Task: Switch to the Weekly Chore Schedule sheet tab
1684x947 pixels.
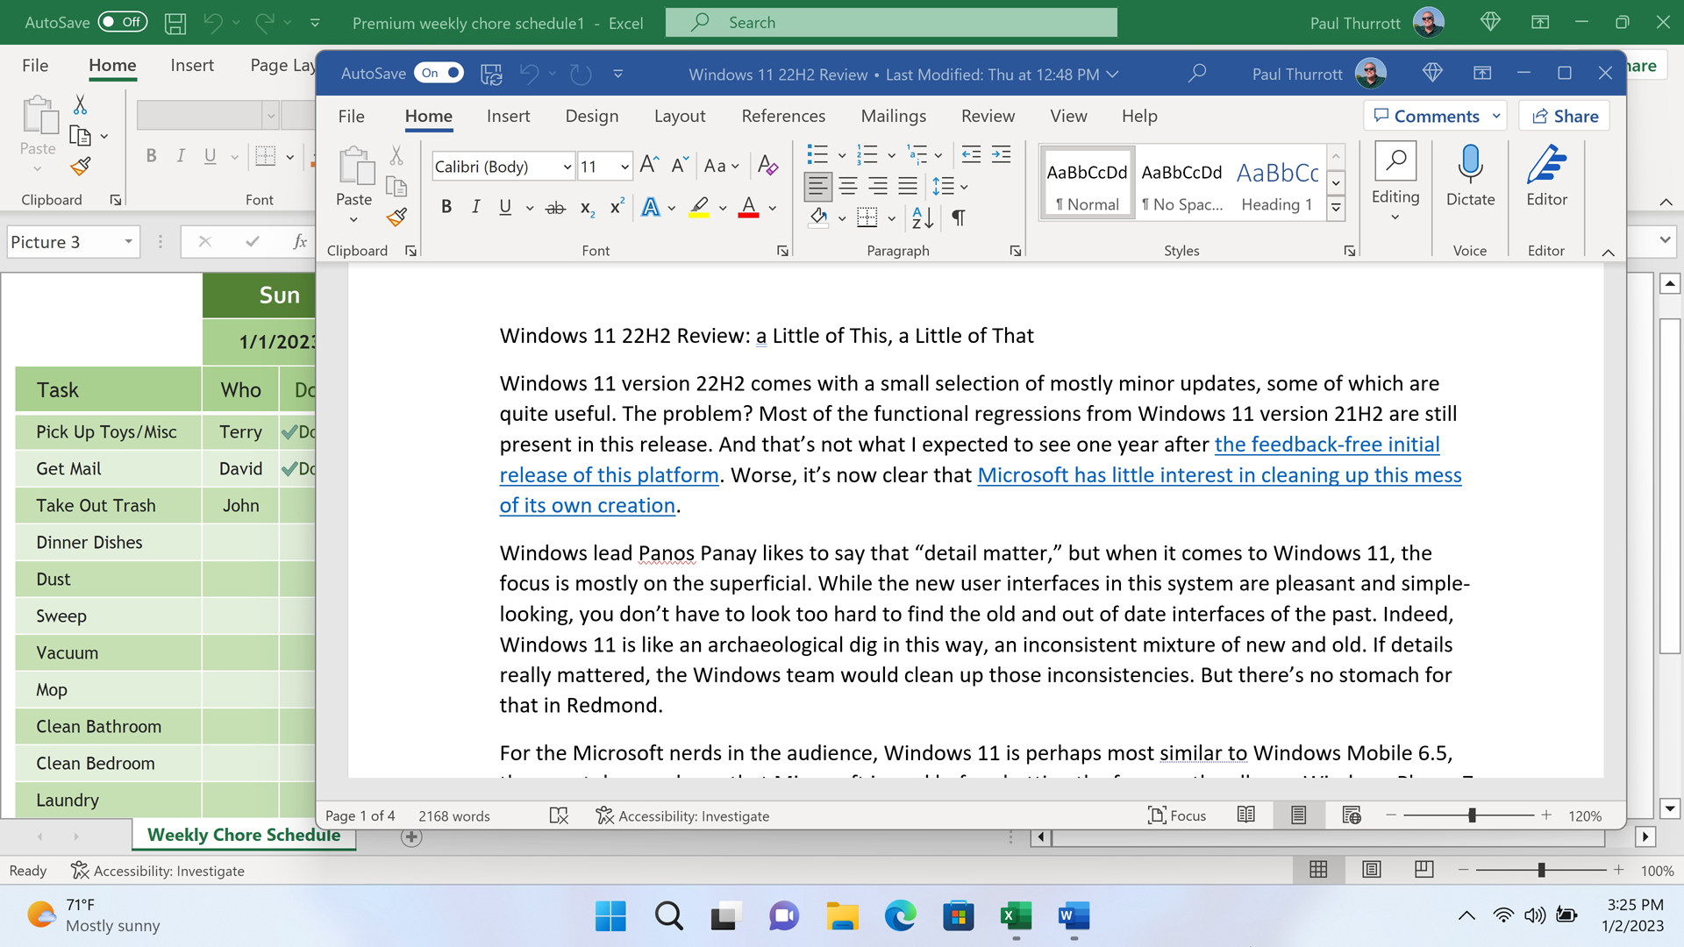Action: coord(243,835)
